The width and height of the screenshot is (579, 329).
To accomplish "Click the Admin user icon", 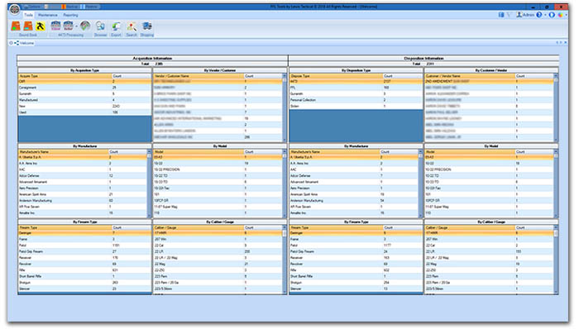I will 519,15.
